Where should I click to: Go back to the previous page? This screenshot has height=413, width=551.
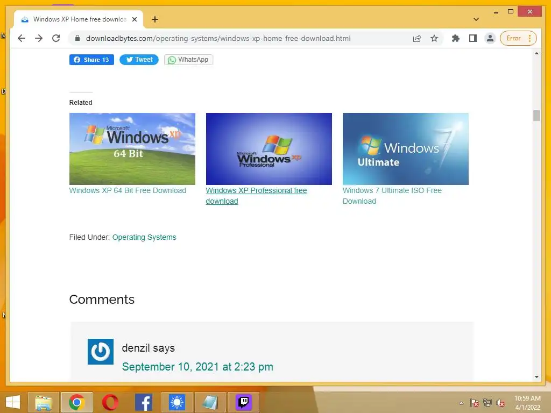click(x=22, y=38)
